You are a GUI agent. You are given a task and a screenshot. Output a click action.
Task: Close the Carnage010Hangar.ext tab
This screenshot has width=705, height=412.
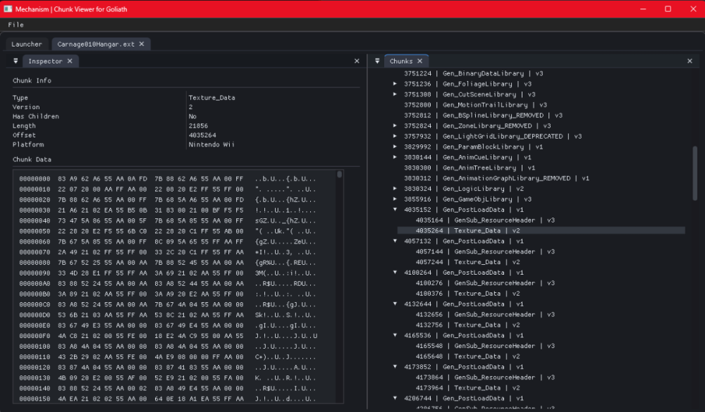pos(142,44)
